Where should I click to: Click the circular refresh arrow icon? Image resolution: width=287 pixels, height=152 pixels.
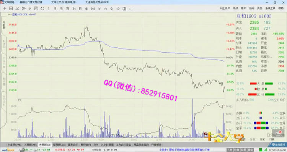pos(42,8)
